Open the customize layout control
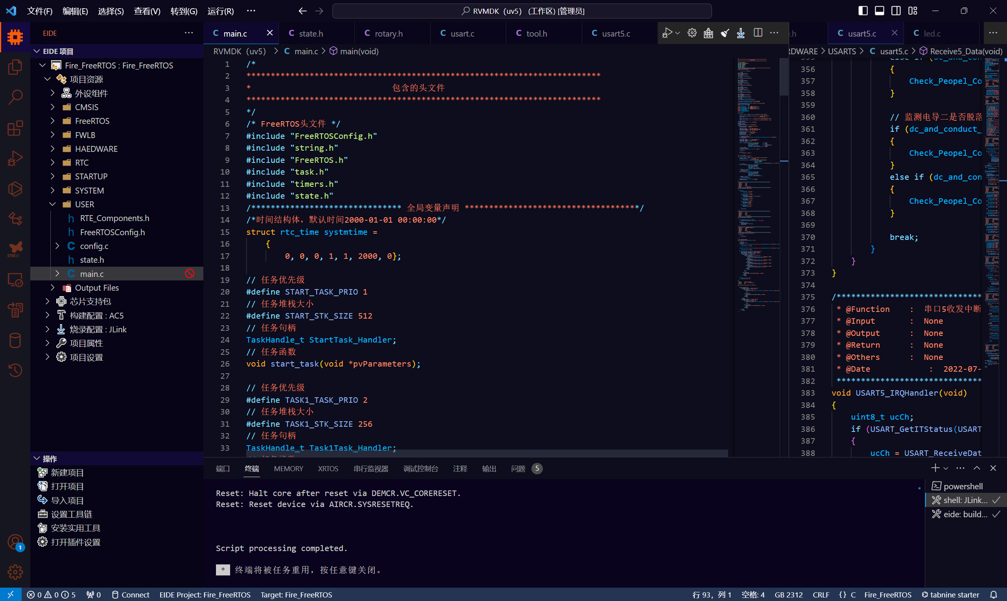 point(913,11)
